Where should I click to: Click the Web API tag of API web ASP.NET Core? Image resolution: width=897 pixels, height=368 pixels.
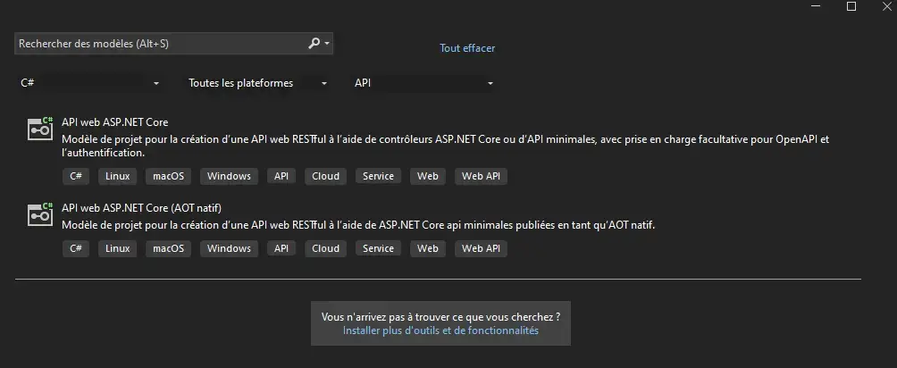tap(481, 176)
